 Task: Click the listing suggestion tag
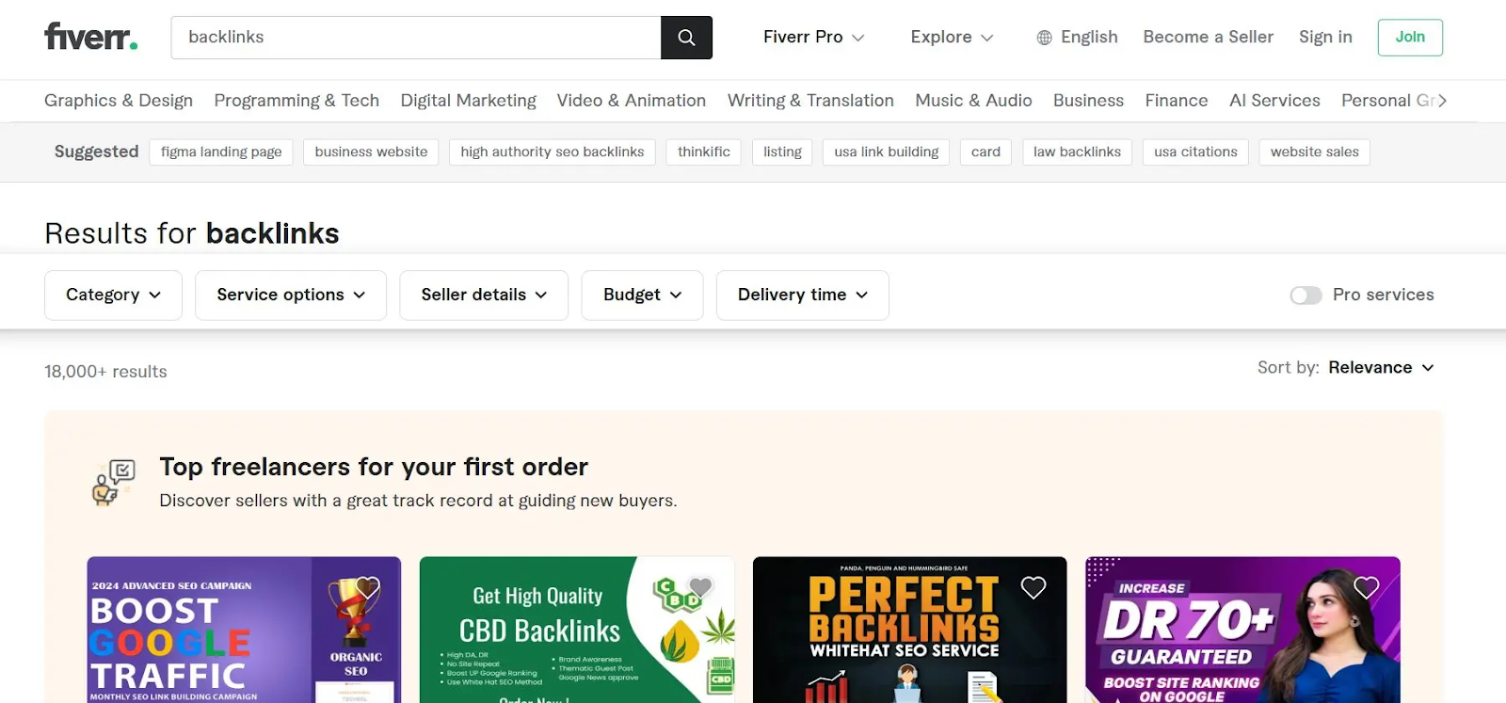pos(782,152)
